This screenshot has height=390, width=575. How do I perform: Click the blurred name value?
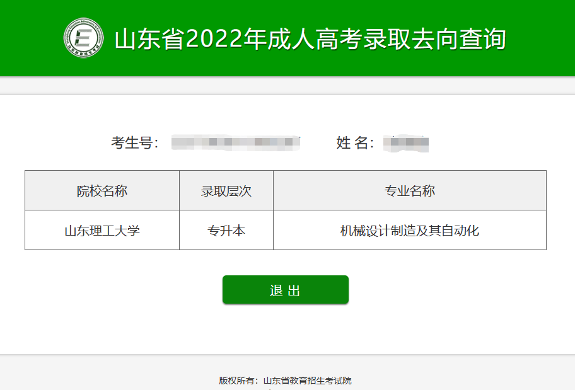click(x=406, y=143)
